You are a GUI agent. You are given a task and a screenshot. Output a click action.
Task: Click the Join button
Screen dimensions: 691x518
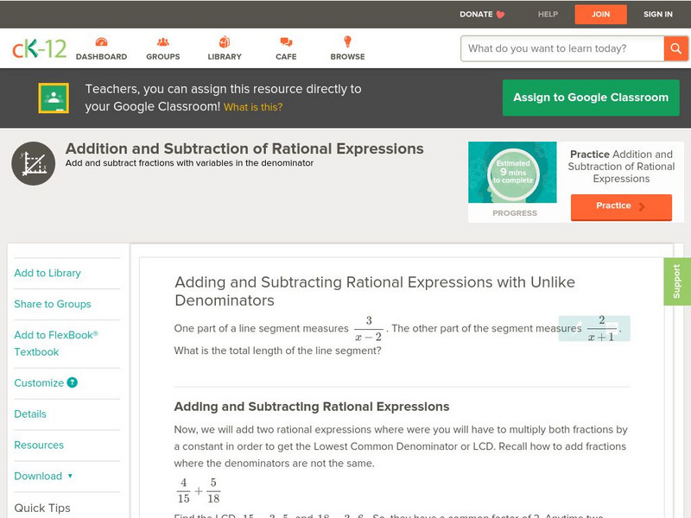coord(600,14)
